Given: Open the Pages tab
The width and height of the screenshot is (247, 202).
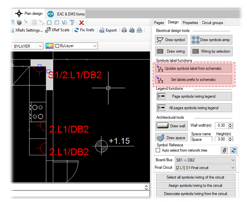Looking at the screenshot, I should click(x=159, y=23).
